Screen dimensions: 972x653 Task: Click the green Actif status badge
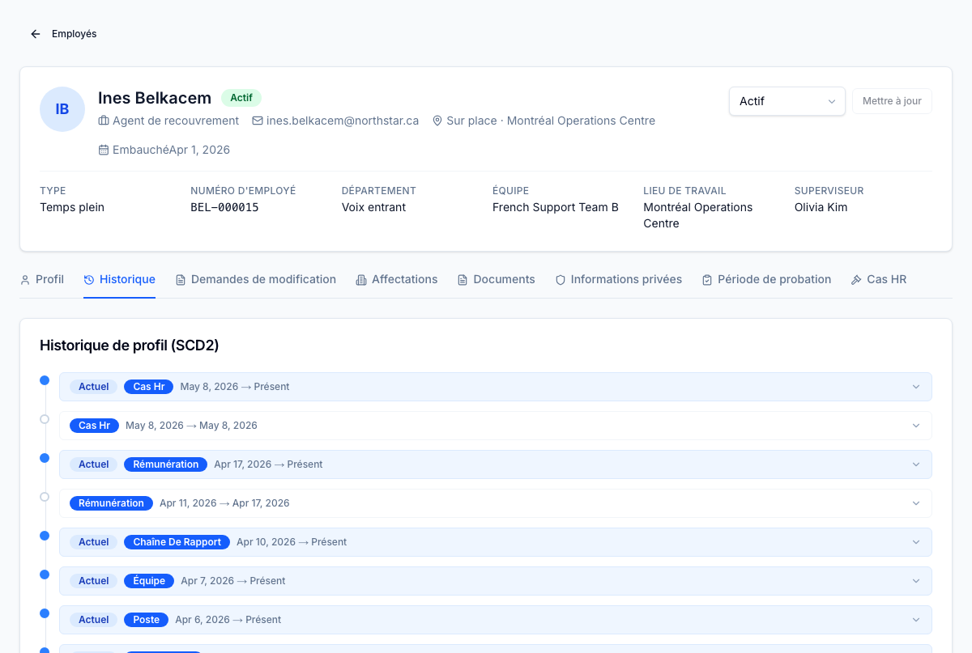pos(241,98)
